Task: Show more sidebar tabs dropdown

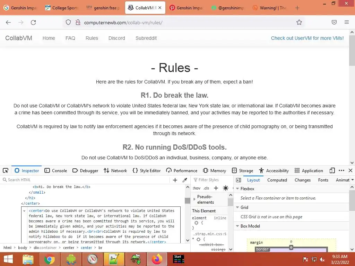Action: click(353, 180)
